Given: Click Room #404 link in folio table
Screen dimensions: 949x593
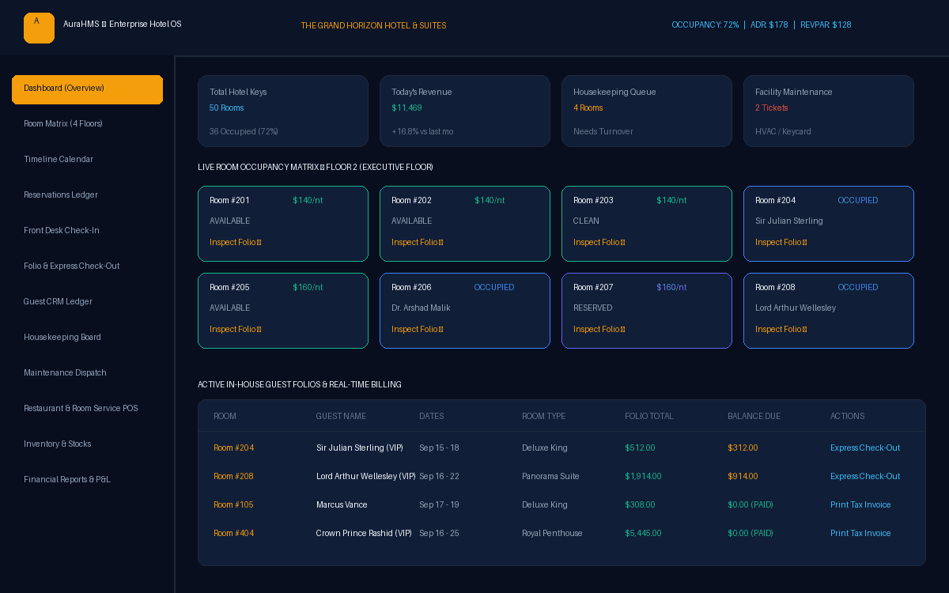Looking at the screenshot, I should coord(233,534).
